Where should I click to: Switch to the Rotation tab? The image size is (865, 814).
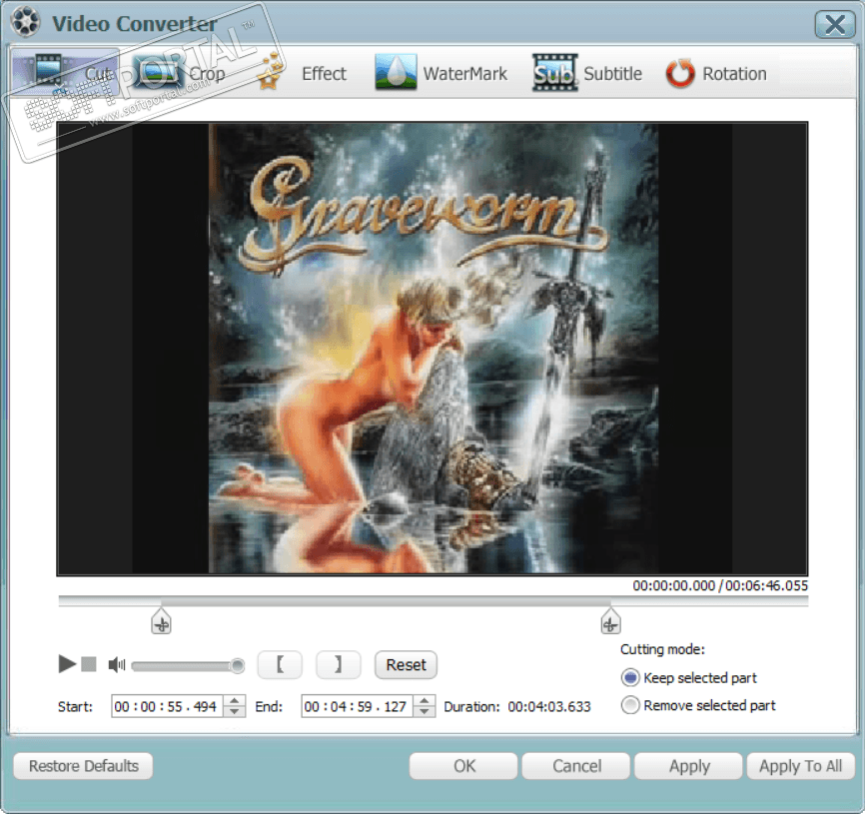tap(716, 73)
